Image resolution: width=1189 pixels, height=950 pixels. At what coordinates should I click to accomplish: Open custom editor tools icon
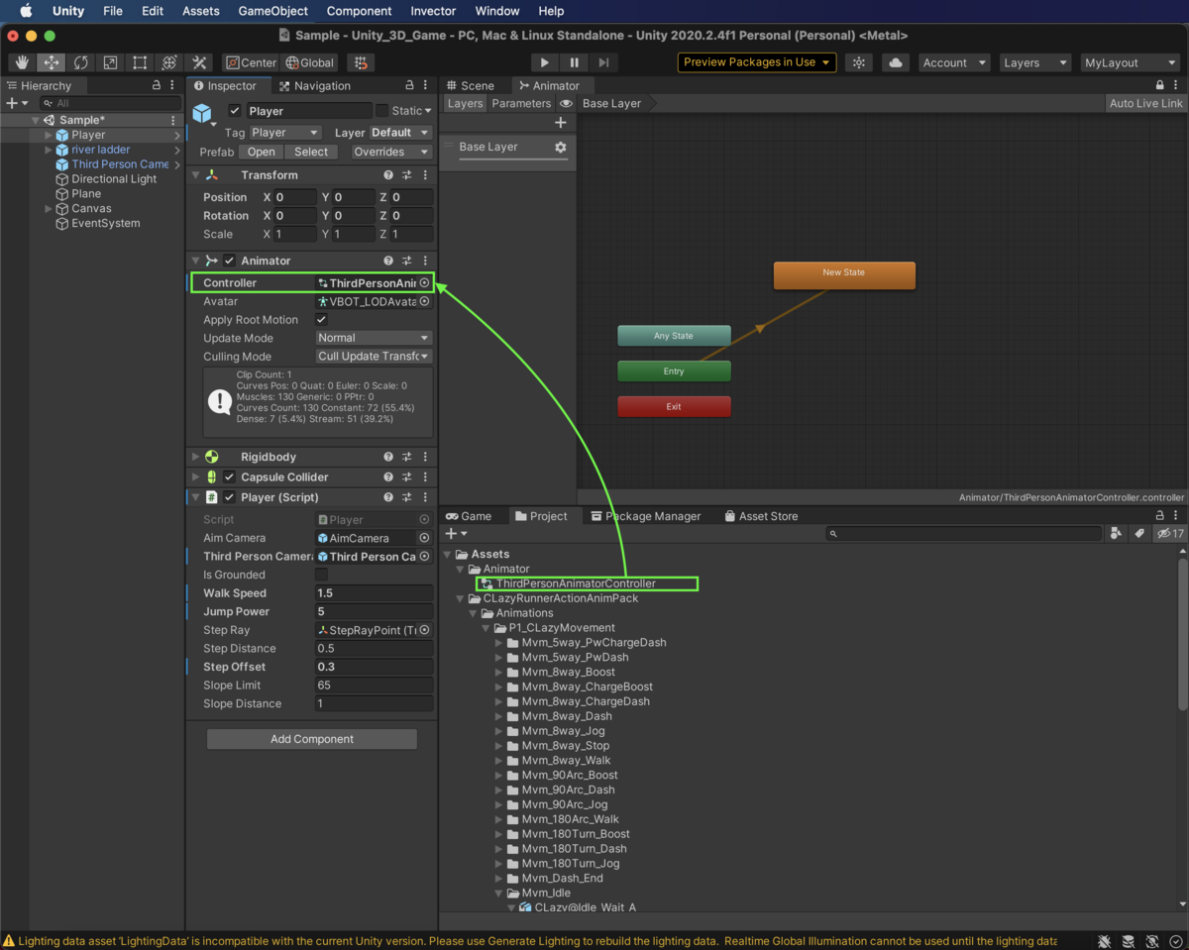click(x=199, y=62)
